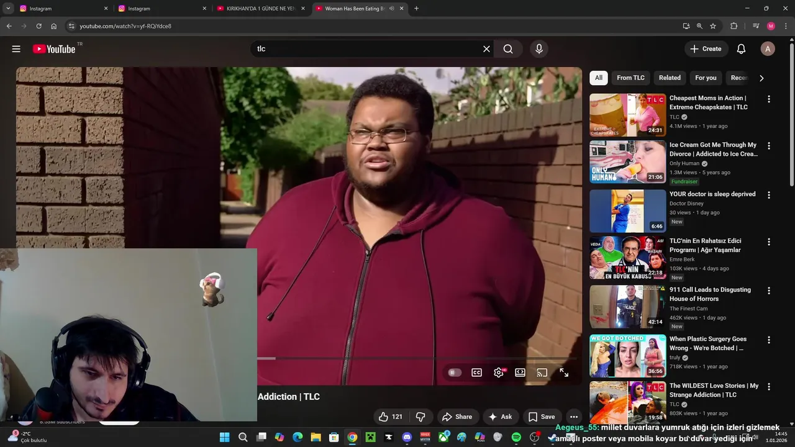Select the From TLC filter chip
This screenshot has height=447, width=795.
[x=630, y=78]
